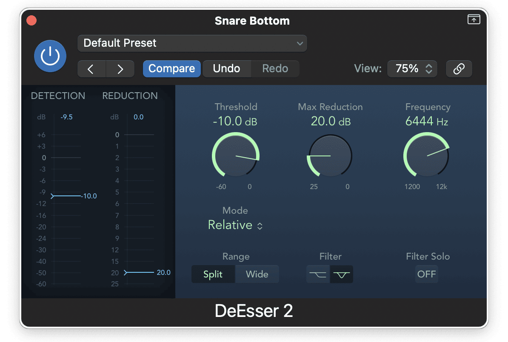Close the Snare Bottom plug-in window
Viewport: 508px width, 342px height.
tap(31, 20)
